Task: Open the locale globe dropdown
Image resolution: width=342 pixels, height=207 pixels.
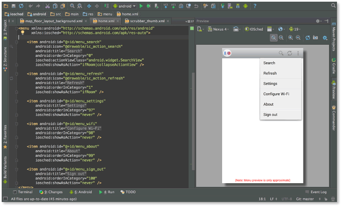Action: 281,29
